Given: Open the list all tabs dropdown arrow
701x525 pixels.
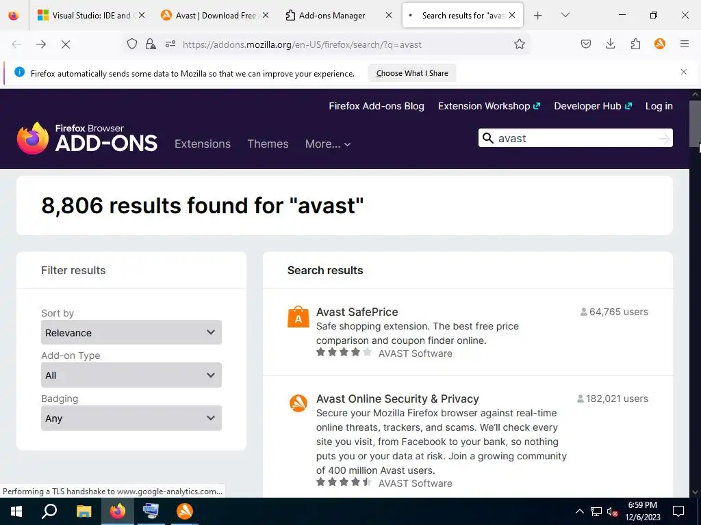Looking at the screenshot, I should (565, 15).
